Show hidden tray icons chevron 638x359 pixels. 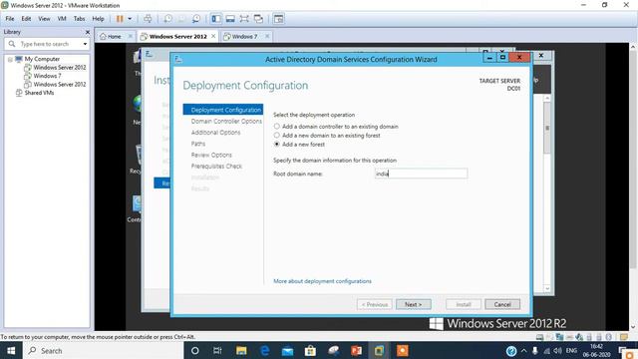(x=523, y=350)
